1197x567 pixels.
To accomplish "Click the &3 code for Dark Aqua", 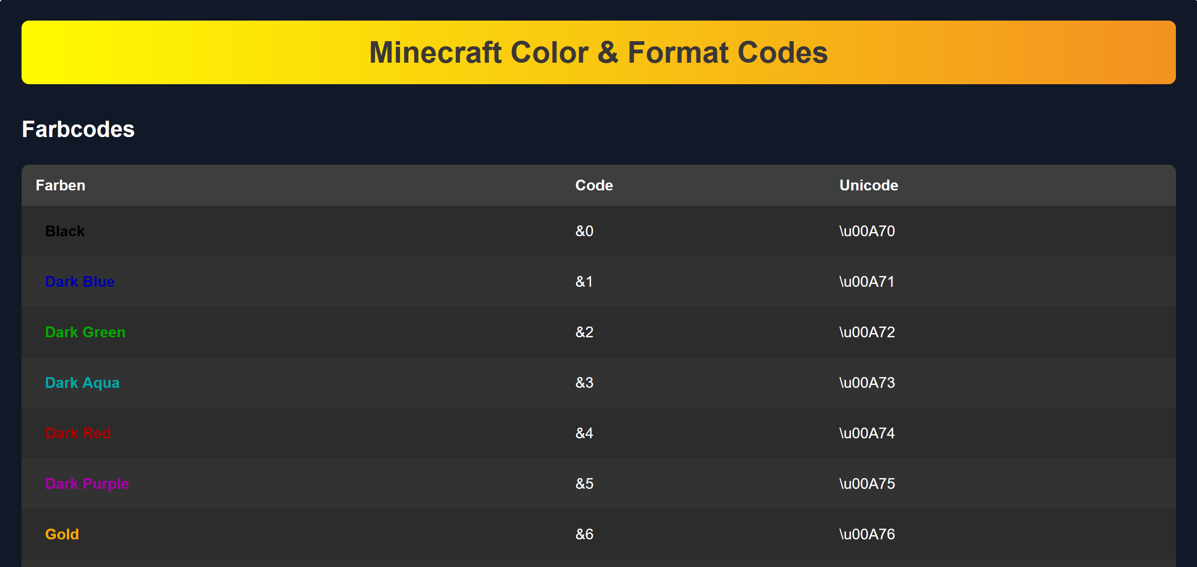I will click(x=584, y=383).
